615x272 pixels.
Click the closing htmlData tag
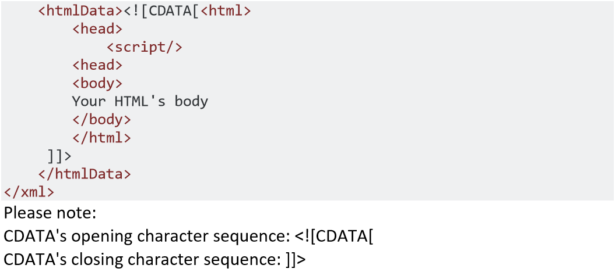coord(85,174)
